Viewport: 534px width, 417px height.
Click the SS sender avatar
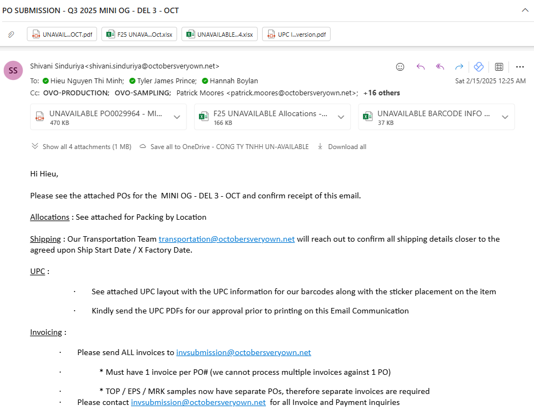pyautogui.click(x=13, y=71)
